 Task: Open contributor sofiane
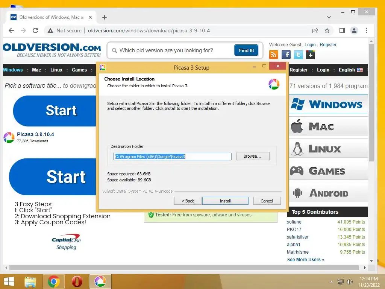[x=294, y=222]
